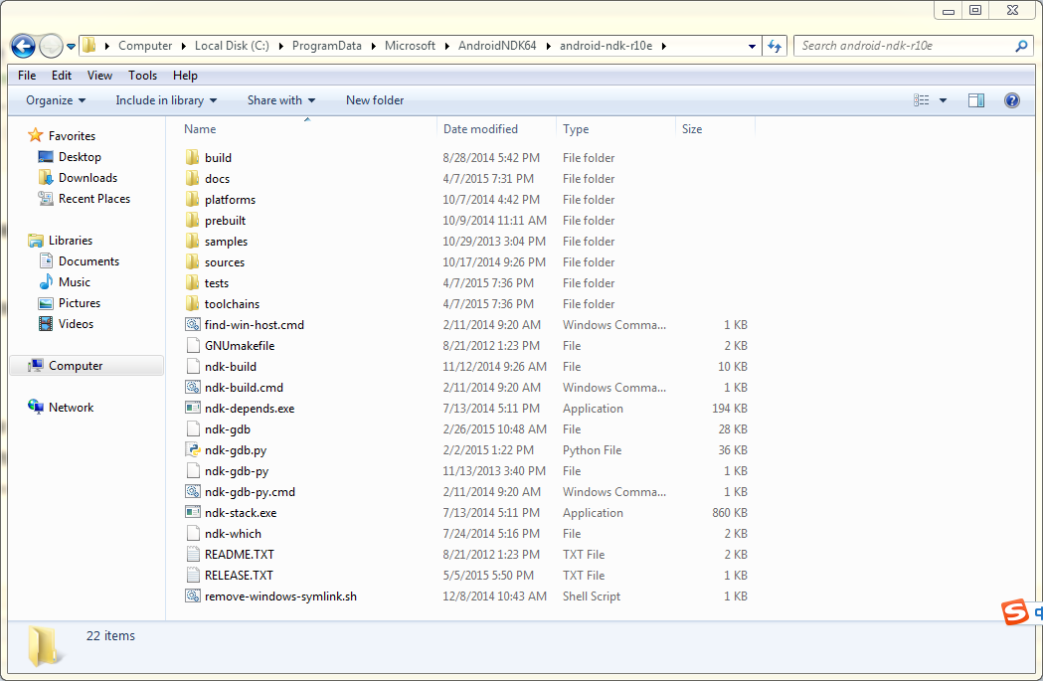Image resolution: width=1043 pixels, height=681 pixels.
Task: Open the change view options dropdown arrow
Action: coord(943,100)
